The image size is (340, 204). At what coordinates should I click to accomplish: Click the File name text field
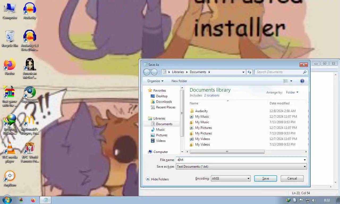coord(239,160)
